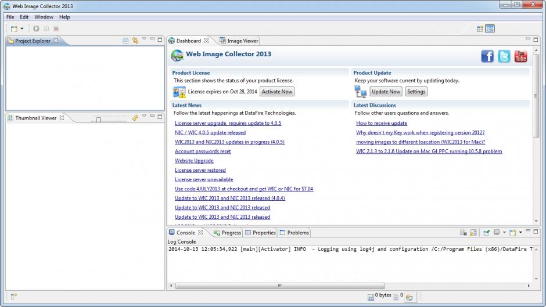
Task: Toggle link sync in Thumbnail Viewer
Action: (135, 118)
